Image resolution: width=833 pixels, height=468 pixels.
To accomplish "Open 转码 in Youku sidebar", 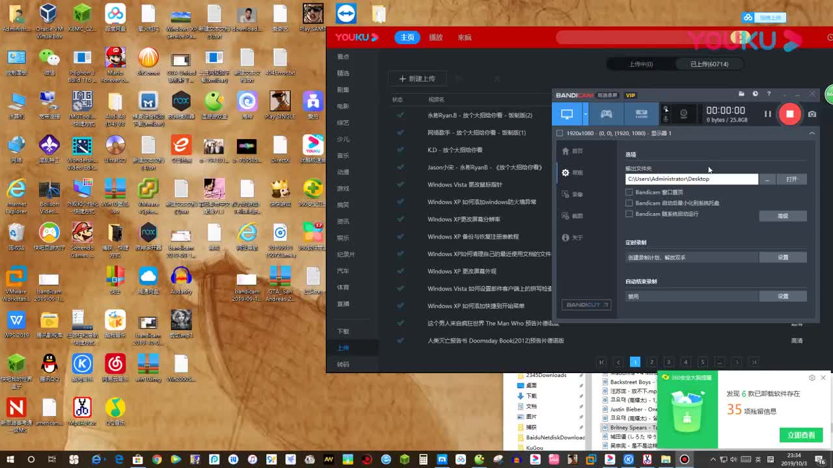I will click(x=343, y=365).
